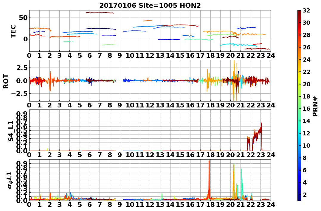Click the colorbar tick label 24
Screen dimensions: 321x211
[x=306, y=60]
